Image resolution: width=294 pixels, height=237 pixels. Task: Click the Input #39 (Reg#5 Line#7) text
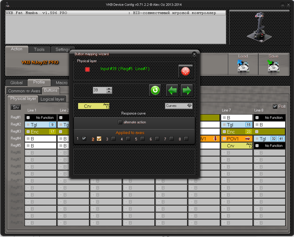(x=125, y=69)
